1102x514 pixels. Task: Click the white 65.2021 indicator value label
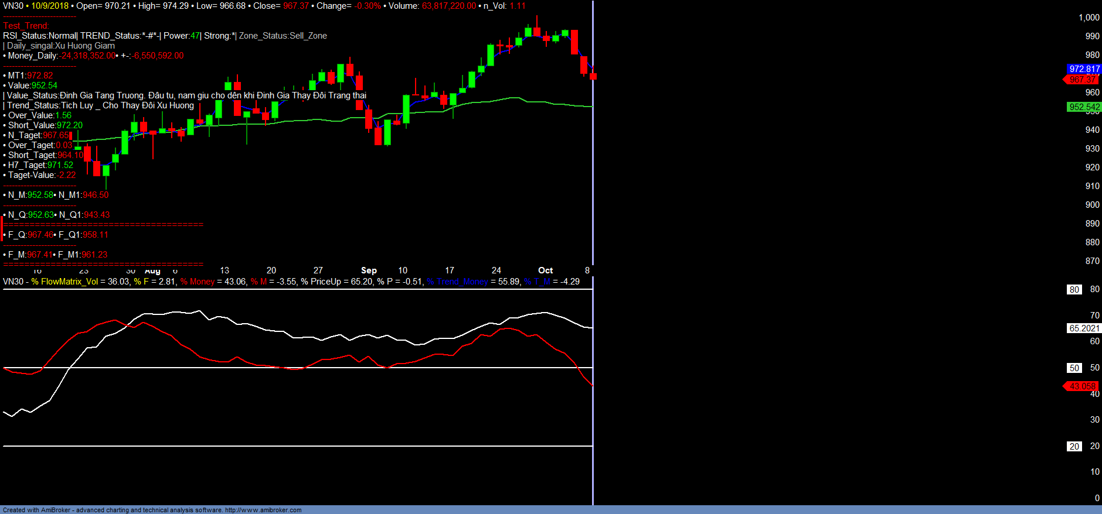(x=1084, y=328)
